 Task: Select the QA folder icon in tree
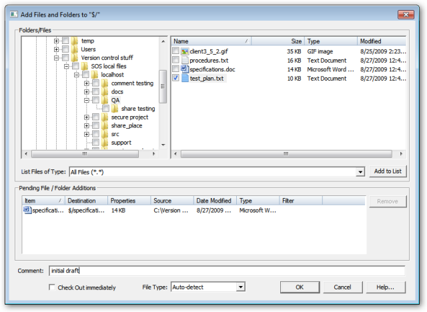(x=105, y=100)
